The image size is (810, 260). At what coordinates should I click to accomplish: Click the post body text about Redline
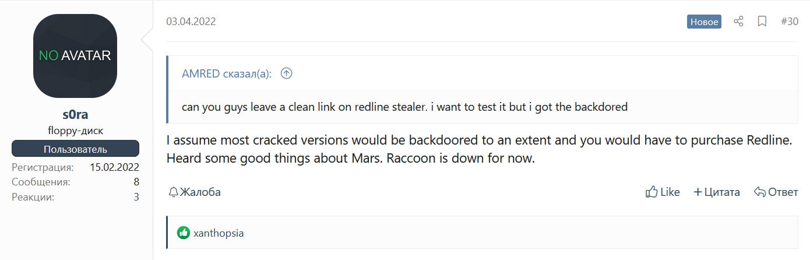[x=480, y=150]
